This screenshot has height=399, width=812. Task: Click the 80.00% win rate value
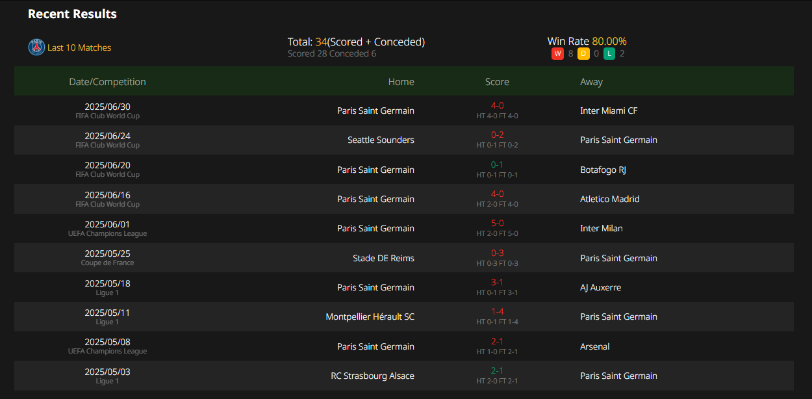609,42
